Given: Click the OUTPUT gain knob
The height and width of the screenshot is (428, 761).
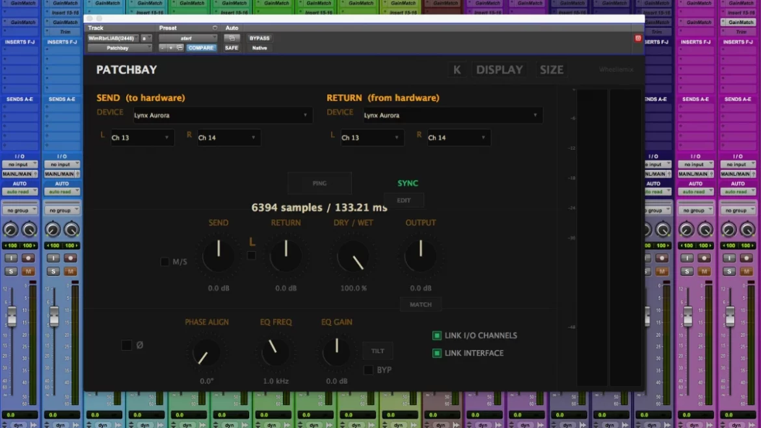Looking at the screenshot, I should click(x=420, y=255).
